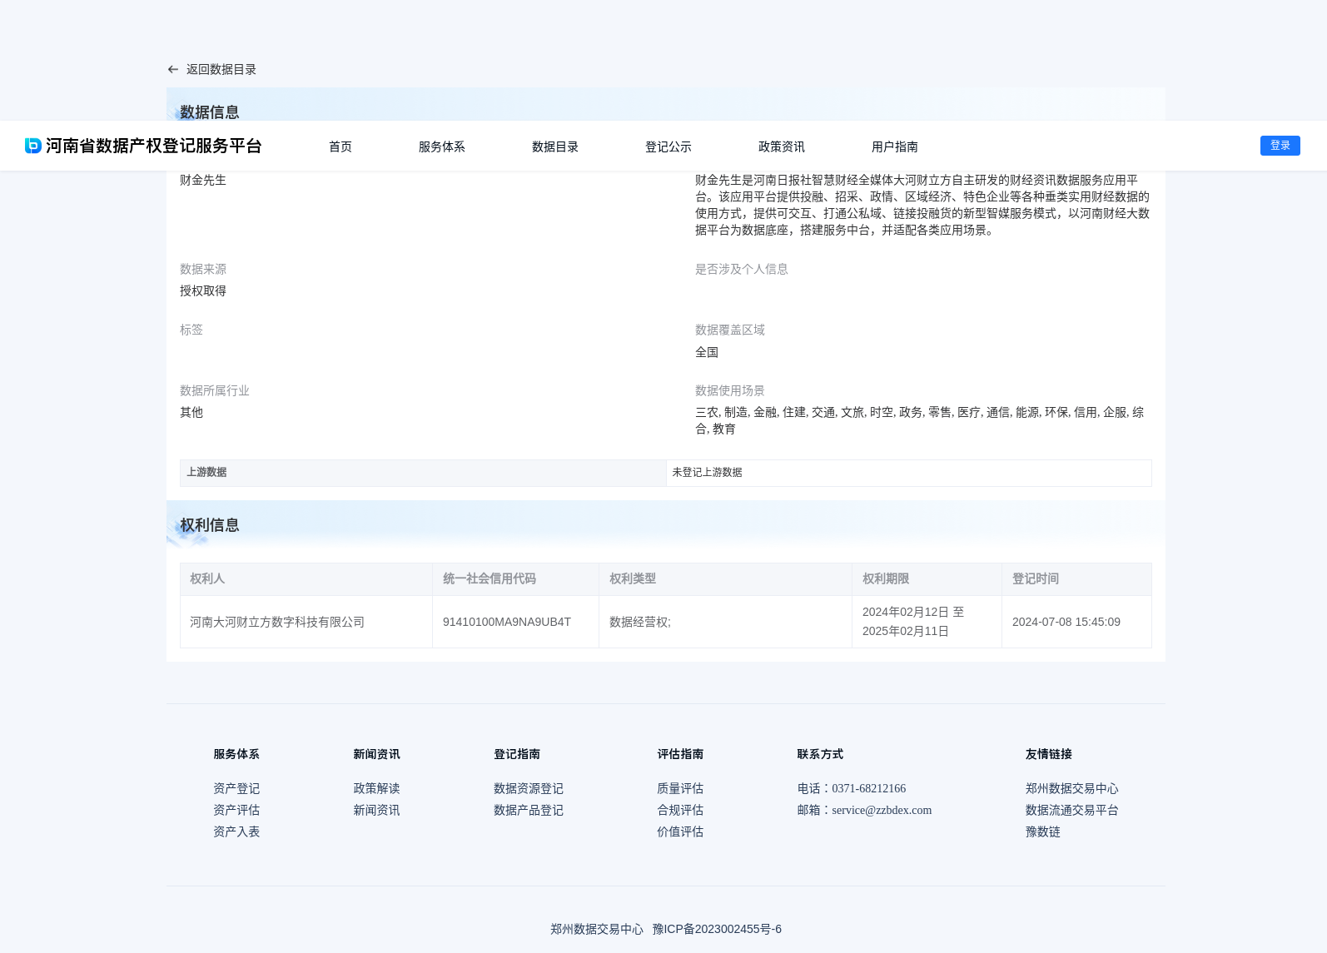Click the 是否涉及个人信息 label
Viewport: 1327px width, 953px height.
click(x=742, y=269)
